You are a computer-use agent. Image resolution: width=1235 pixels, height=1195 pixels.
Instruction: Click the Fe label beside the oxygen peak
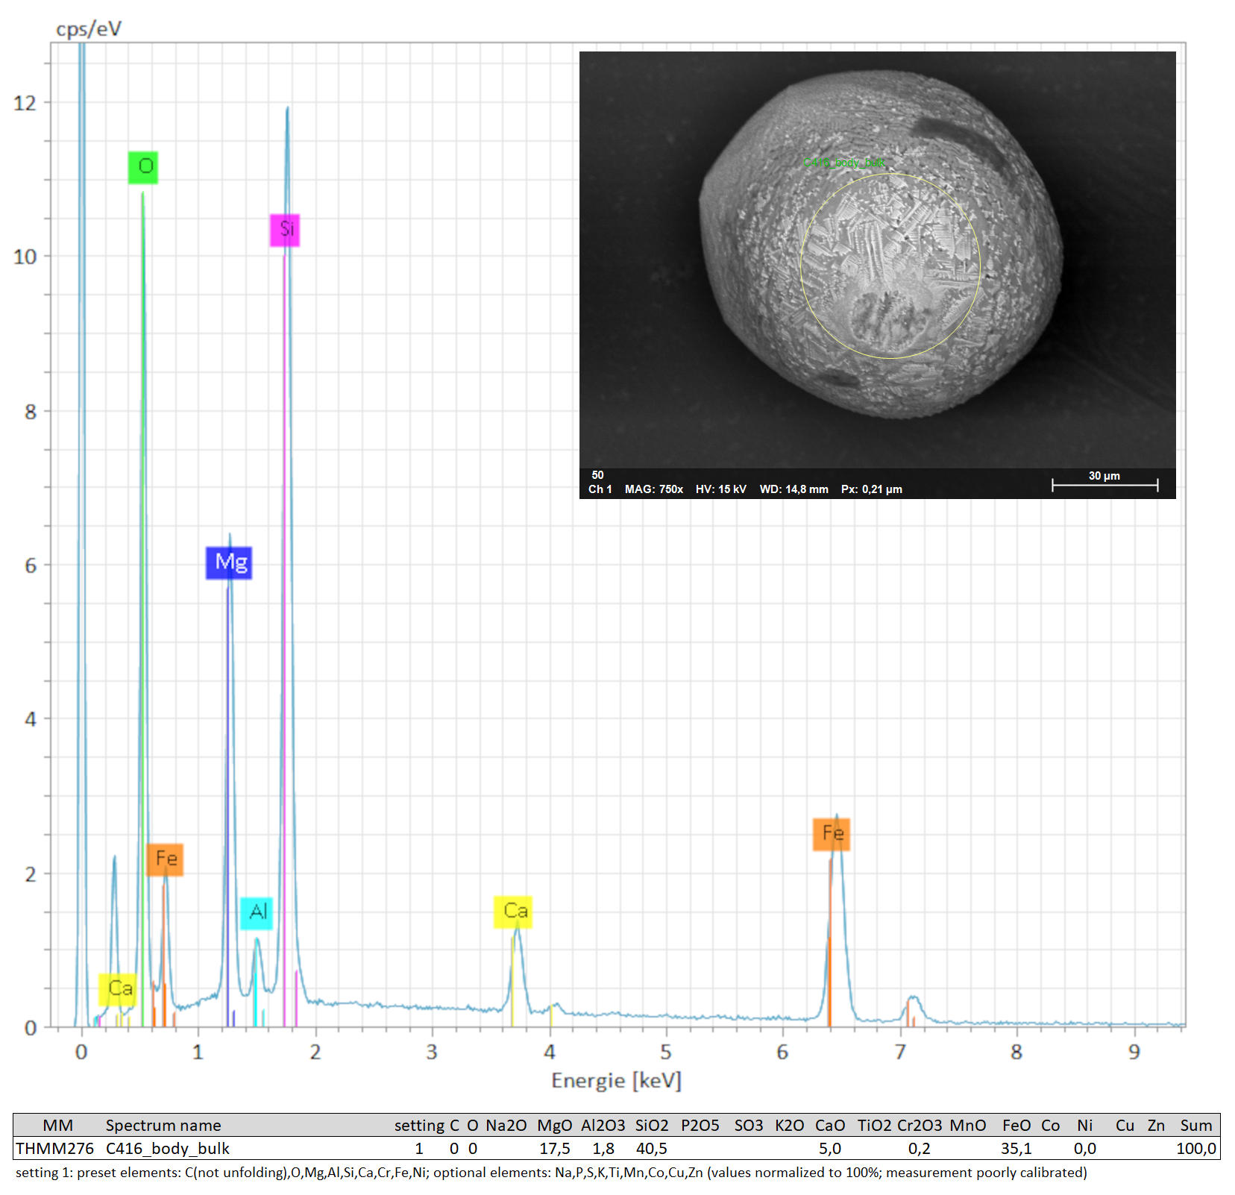tap(165, 859)
